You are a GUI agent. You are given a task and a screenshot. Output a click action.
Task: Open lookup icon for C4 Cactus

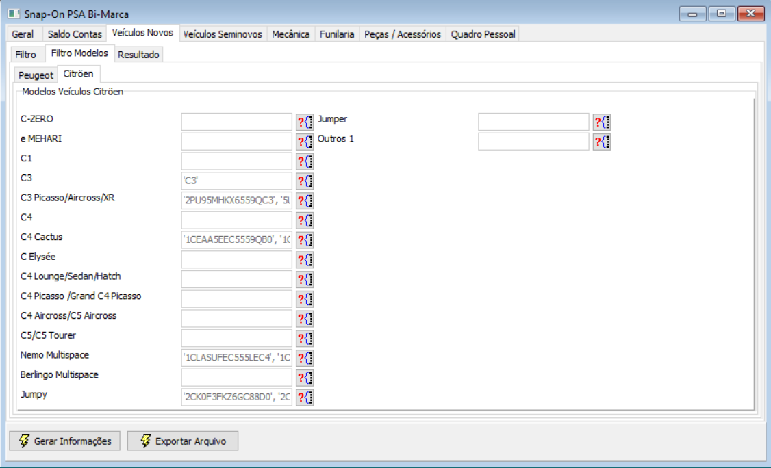[x=305, y=240]
